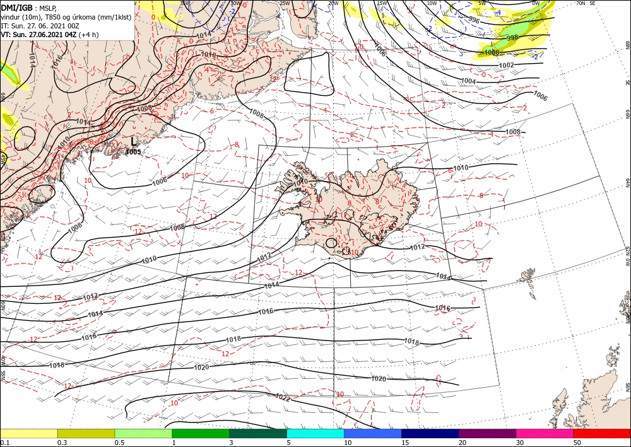Pick the blue 10 mm legend swatch
This screenshot has height=447, width=631.
point(373,433)
